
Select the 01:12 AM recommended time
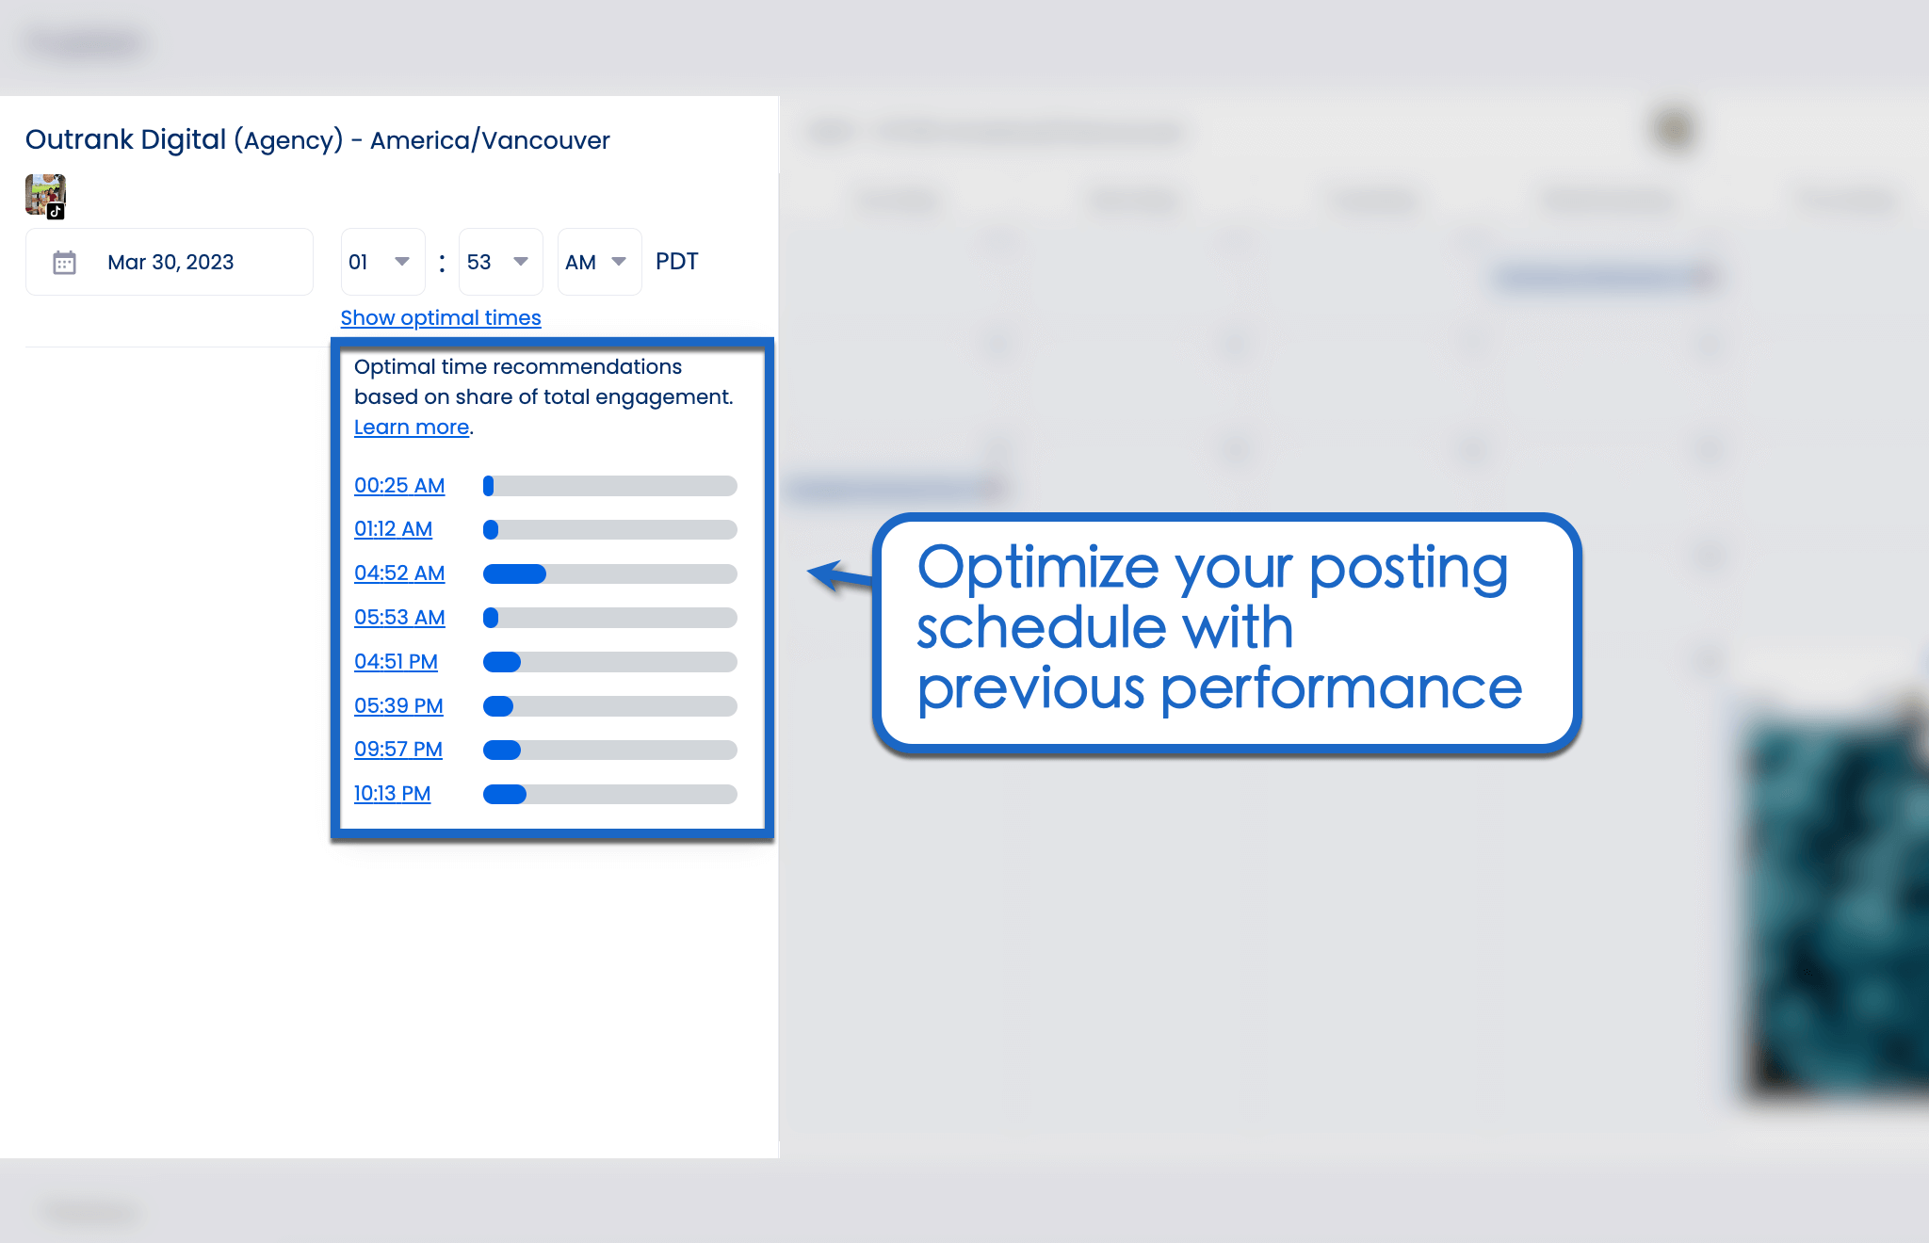[x=393, y=529]
